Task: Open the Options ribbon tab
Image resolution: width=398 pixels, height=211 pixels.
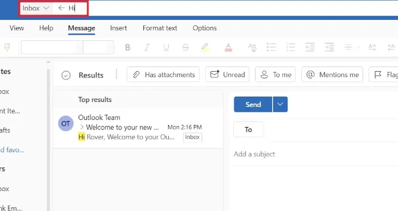Action: (x=204, y=28)
